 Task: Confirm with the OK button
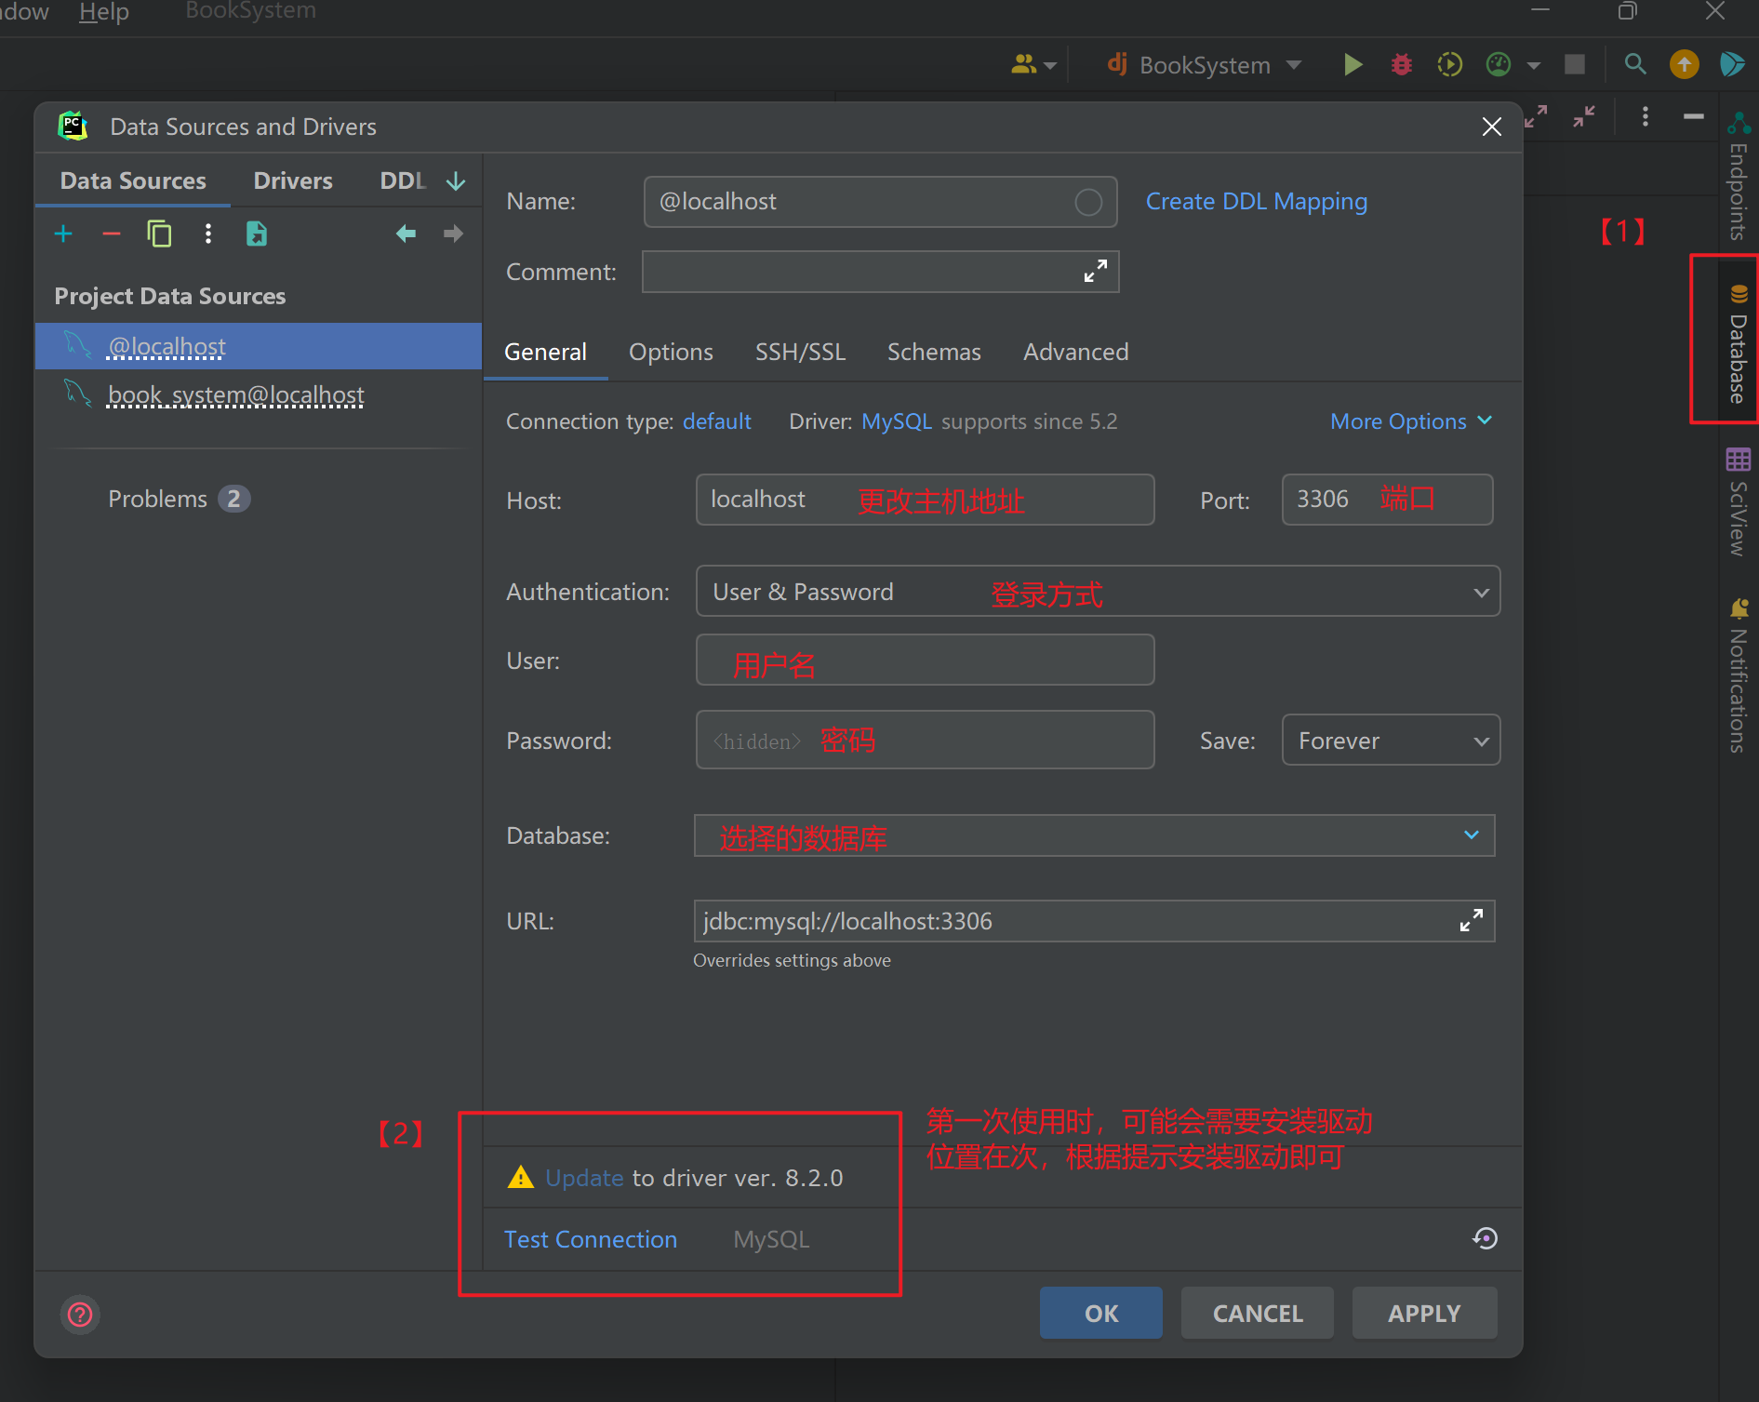point(1101,1313)
